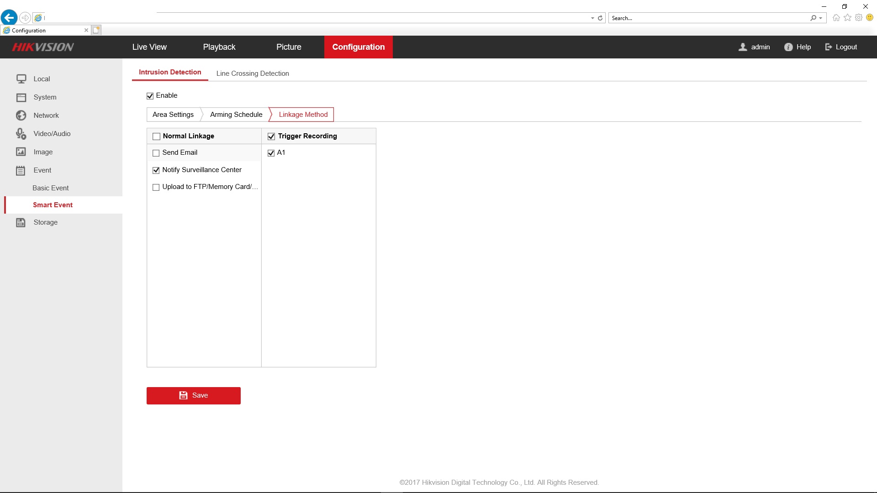The height and width of the screenshot is (493, 877).
Task: Open the address bar dropdown arrow
Action: click(592, 18)
